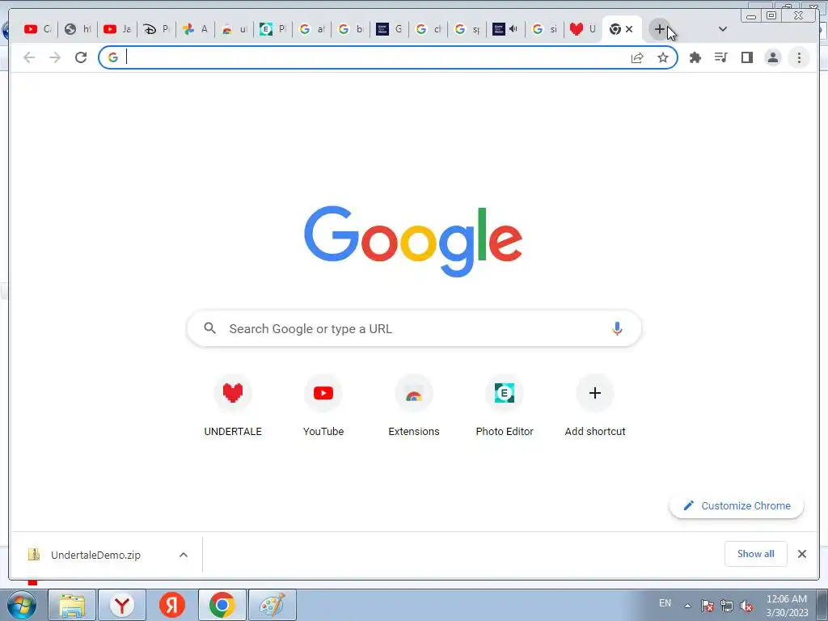Click the EN language indicator
Image resolution: width=828 pixels, height=621 pixels.
[x=665, y=603]
